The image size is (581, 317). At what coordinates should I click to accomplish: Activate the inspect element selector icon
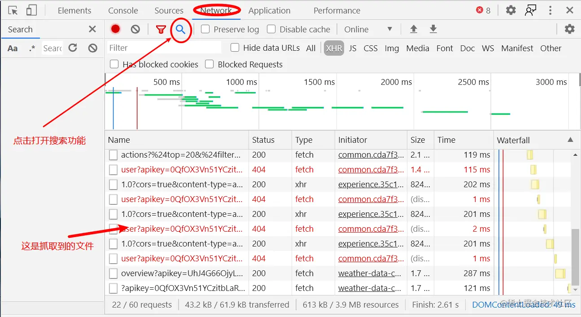[13, 10]
